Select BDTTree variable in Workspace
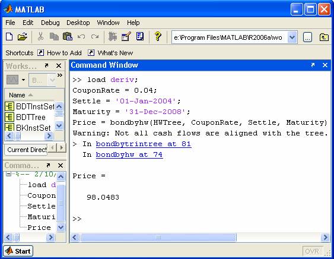The width and height of the screenshot is (334, 259). (31, 117)
